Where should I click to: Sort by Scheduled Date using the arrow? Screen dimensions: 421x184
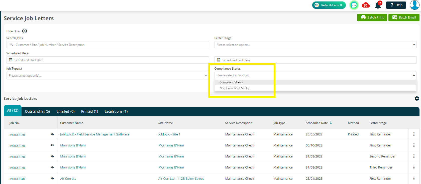[x=331, y=123]
